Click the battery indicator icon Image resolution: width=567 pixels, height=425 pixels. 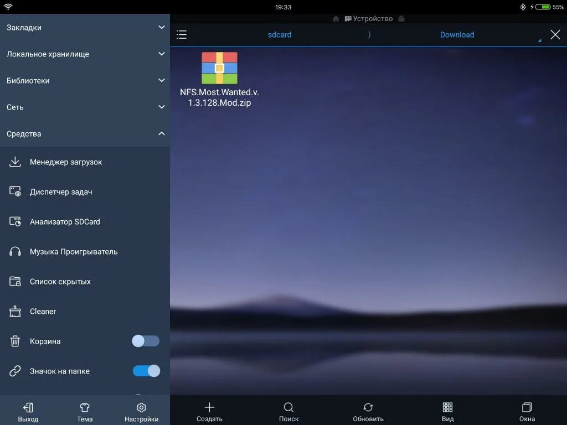point(543,7)
